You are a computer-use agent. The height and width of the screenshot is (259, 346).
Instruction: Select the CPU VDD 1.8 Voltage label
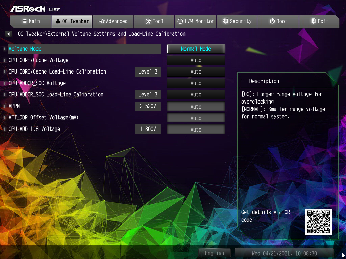pos(34,129)
